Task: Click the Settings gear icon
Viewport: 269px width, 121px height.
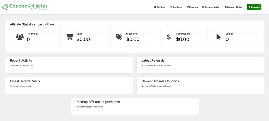Action: (x=155, y=7)
